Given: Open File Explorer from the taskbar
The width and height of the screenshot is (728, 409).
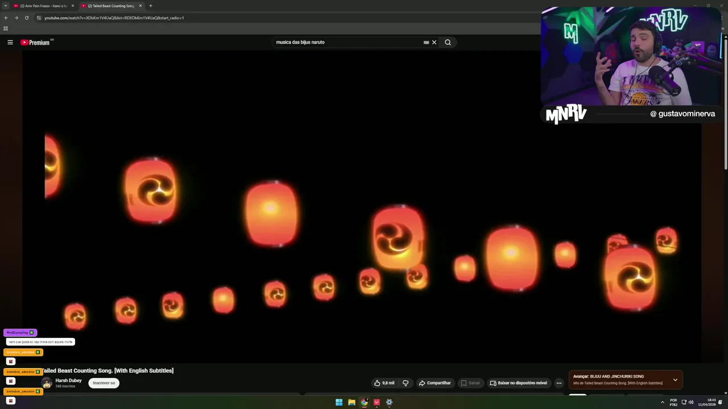Looking at the screenshot, I should [x=351, y=402].
